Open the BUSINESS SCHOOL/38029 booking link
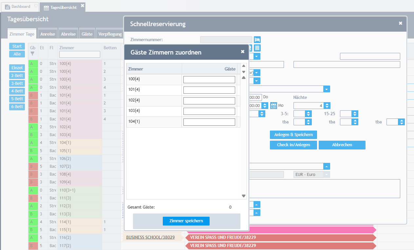The image size is (414, 250). [x=150, y=237]
